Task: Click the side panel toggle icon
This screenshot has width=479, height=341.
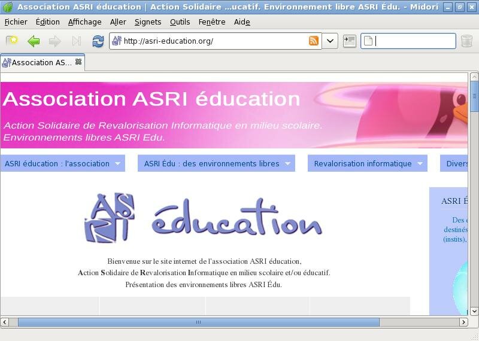Action: [x=350, y=41]
